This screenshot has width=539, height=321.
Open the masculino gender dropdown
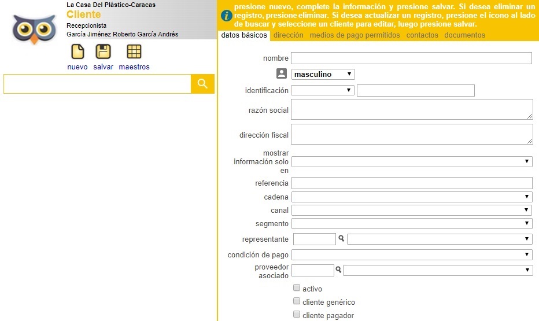point(323,74)
